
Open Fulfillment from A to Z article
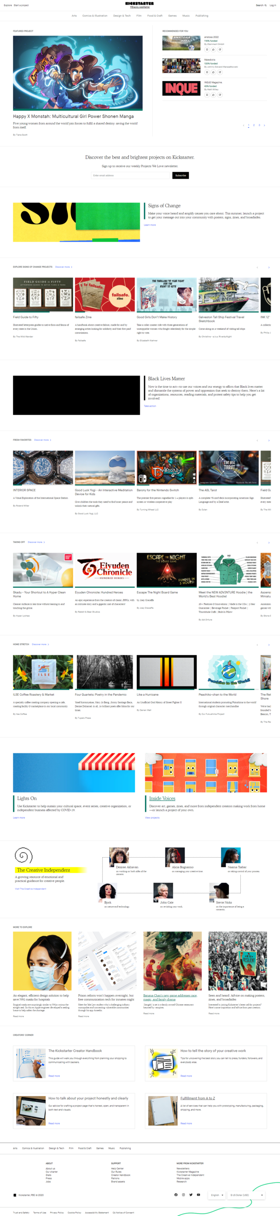[198, 1098]
